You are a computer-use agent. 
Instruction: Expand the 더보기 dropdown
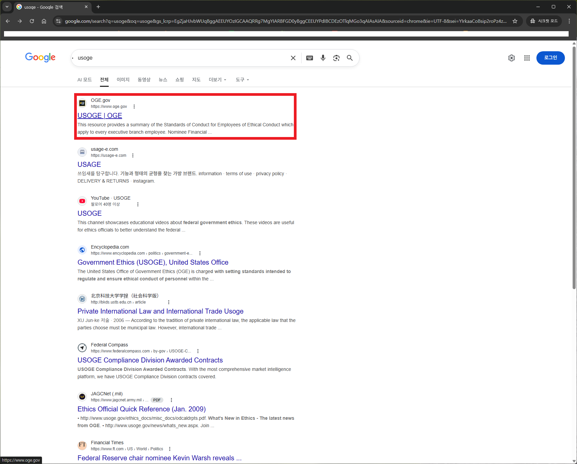coord(217,80)
